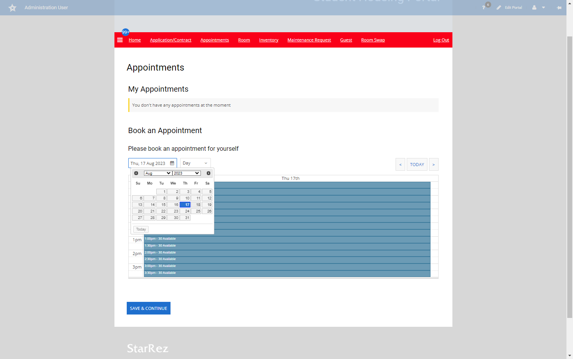Open the Day view dropdown
This screenshot has width=573, height=359.
point(195,163)
